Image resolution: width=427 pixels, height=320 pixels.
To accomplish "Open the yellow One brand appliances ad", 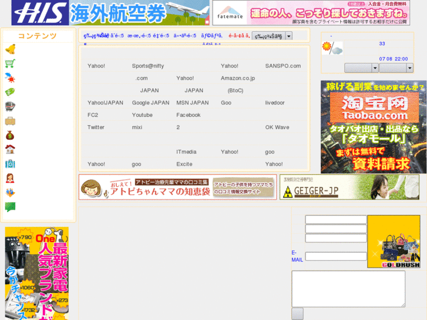I will (37, 274).
